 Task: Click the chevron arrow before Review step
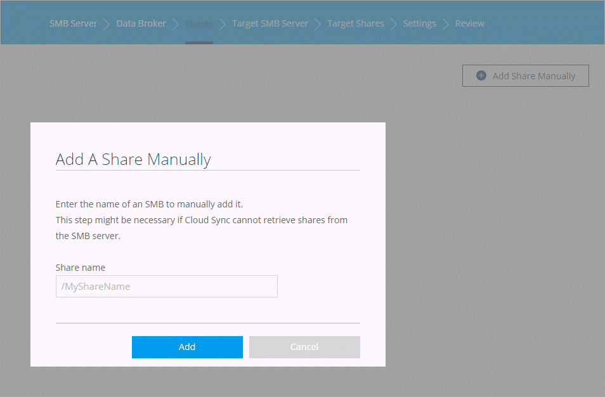tap(446, 24)
